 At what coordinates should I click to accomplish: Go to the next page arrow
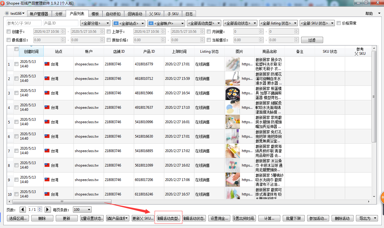click(x=48, y=209)
